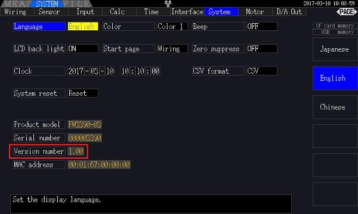Open the Interface settings tab
The image size is (358, 214).
(187, 12)
